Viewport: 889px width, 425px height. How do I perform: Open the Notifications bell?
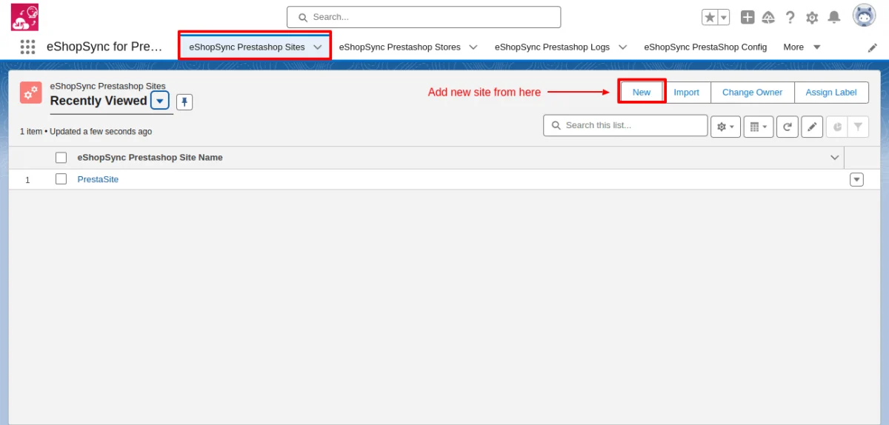[x=834, y=17]
